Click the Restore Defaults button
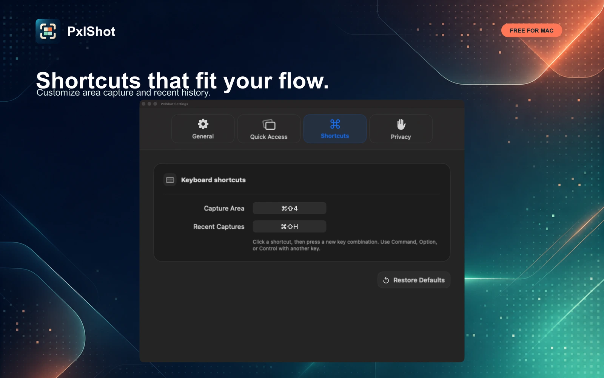The height and width of the screenshot is (378, 604). coord(414,280)
